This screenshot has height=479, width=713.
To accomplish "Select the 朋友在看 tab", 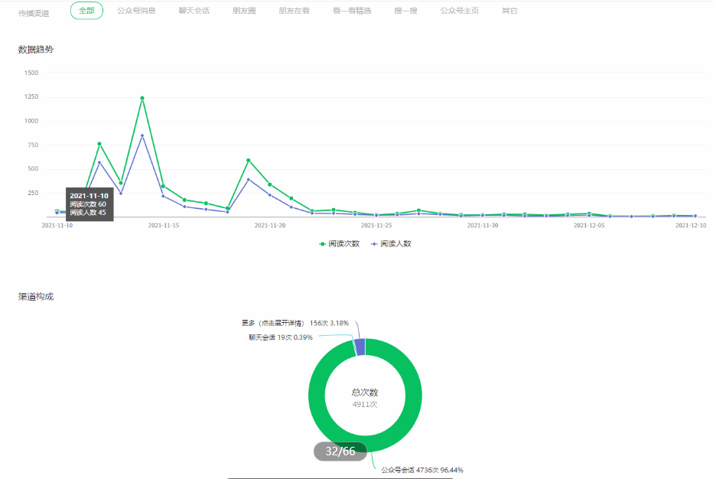I will pos(295,11).
